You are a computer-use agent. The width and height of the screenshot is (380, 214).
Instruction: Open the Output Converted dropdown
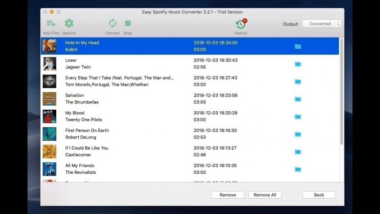322,24
